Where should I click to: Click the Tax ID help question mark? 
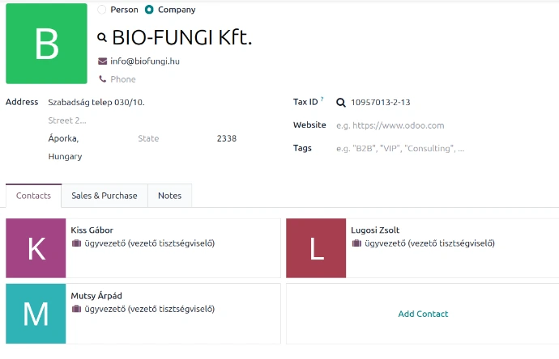click(x=322, y=99)
